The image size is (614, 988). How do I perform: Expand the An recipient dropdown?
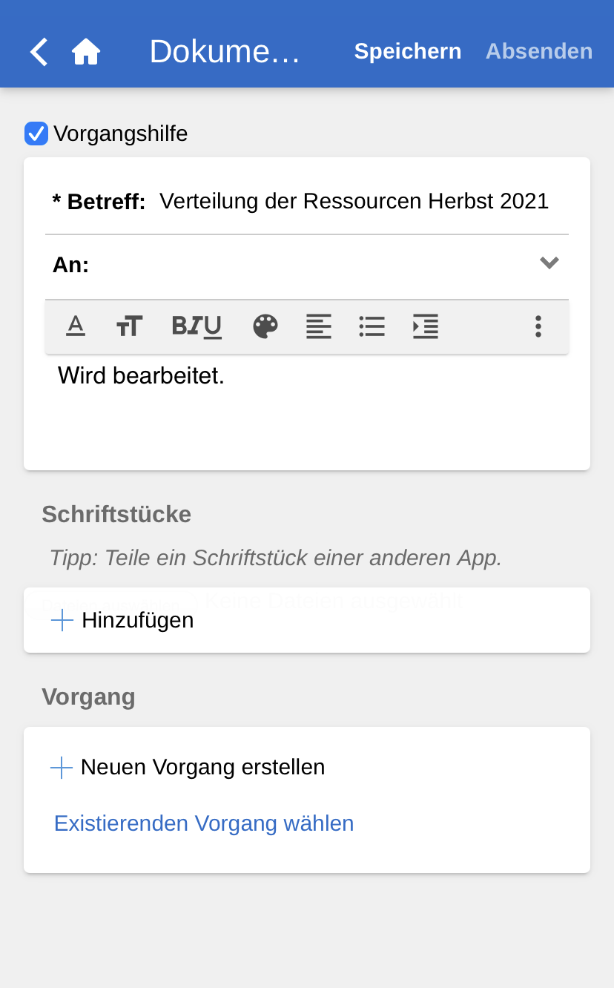(x=549, y=263)
